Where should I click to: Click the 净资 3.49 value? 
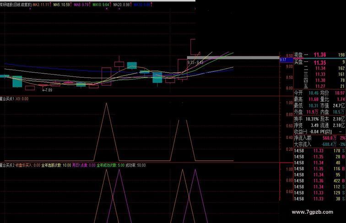pyautogui.click(x=315, y=125)
